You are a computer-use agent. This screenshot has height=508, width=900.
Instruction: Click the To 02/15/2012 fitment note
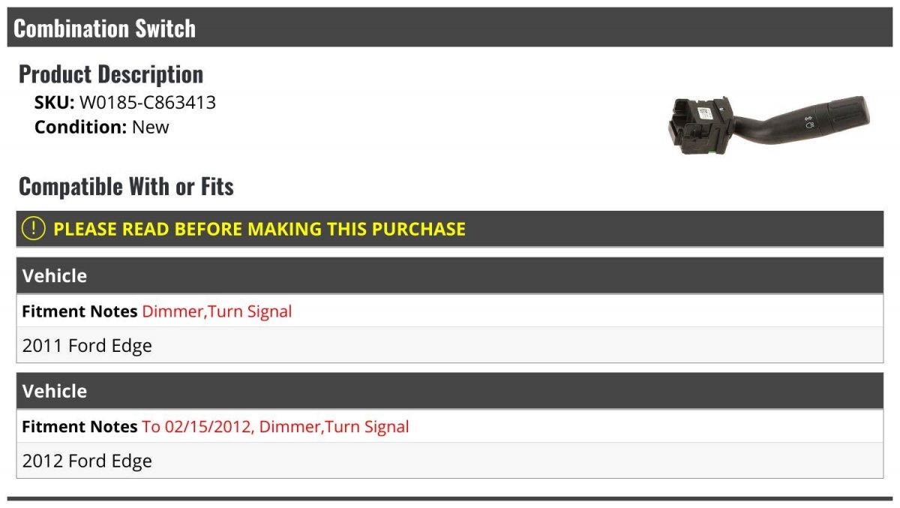[x=275, y=427]
